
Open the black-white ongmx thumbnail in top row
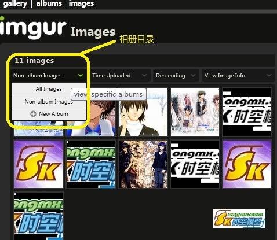pyautogui.click(x=247, y=112)
